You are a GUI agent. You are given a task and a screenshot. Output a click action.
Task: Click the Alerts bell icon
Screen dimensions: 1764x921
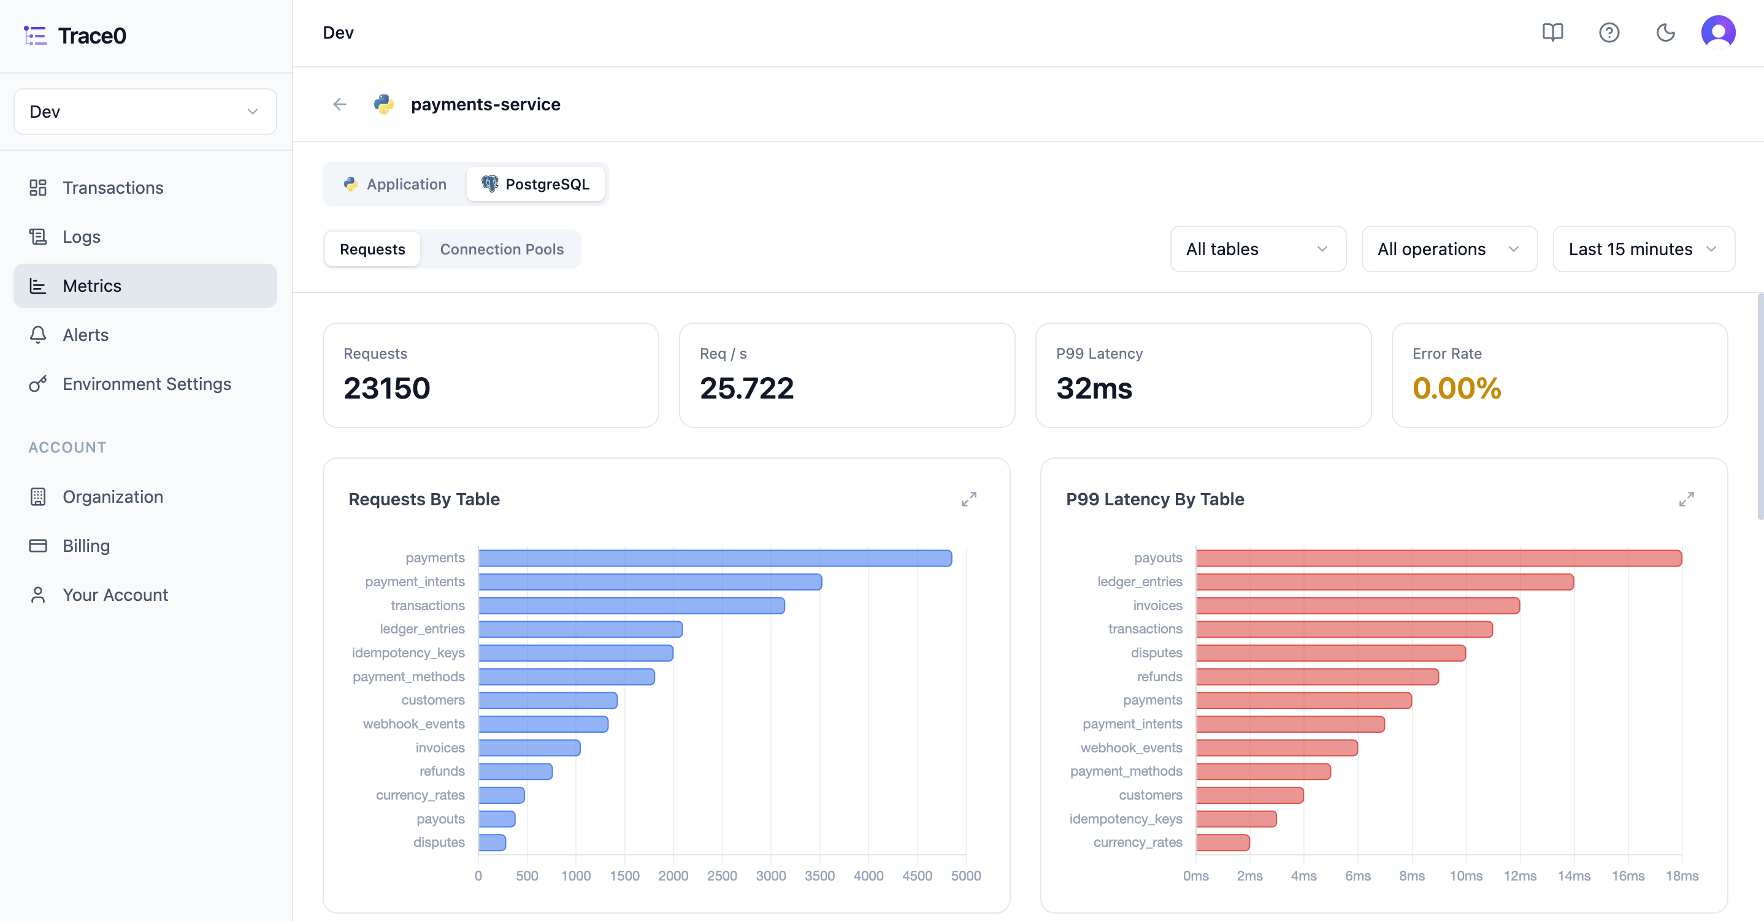39,335
